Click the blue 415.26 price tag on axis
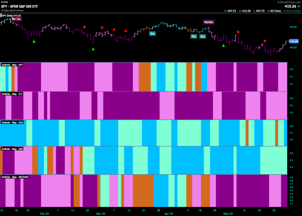Viewport: 302px width, 216px height. 293,41
